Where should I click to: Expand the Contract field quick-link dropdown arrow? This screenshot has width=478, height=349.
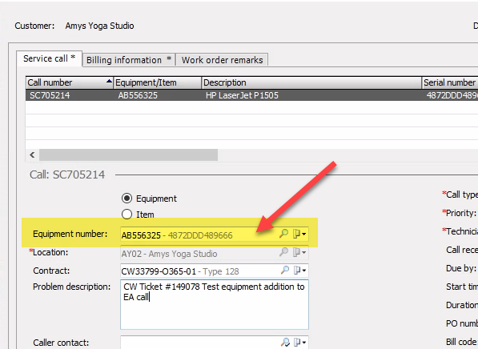pyautogui.click(x=304, y=271)
